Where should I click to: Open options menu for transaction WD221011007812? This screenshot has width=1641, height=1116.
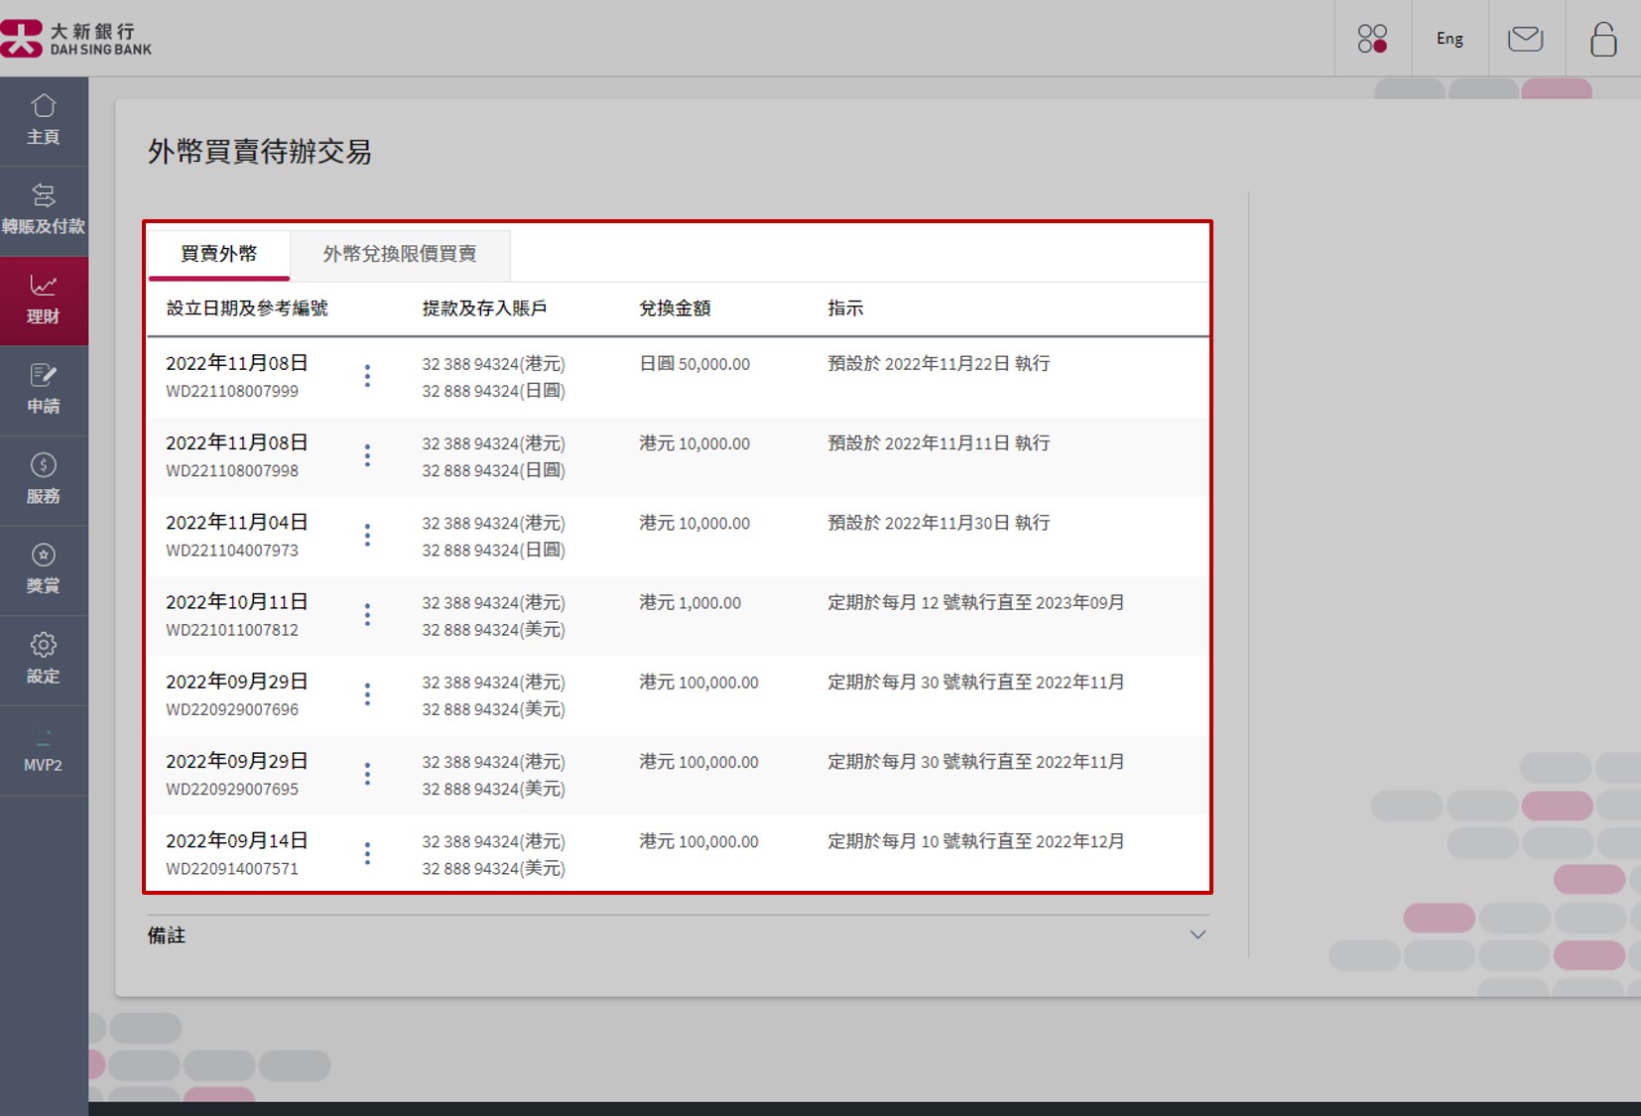click(367, 614)
